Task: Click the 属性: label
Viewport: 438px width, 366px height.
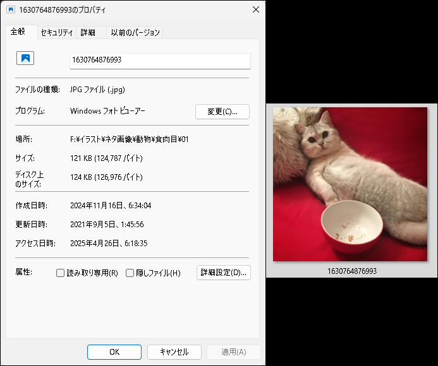Action: coord(24,272)
